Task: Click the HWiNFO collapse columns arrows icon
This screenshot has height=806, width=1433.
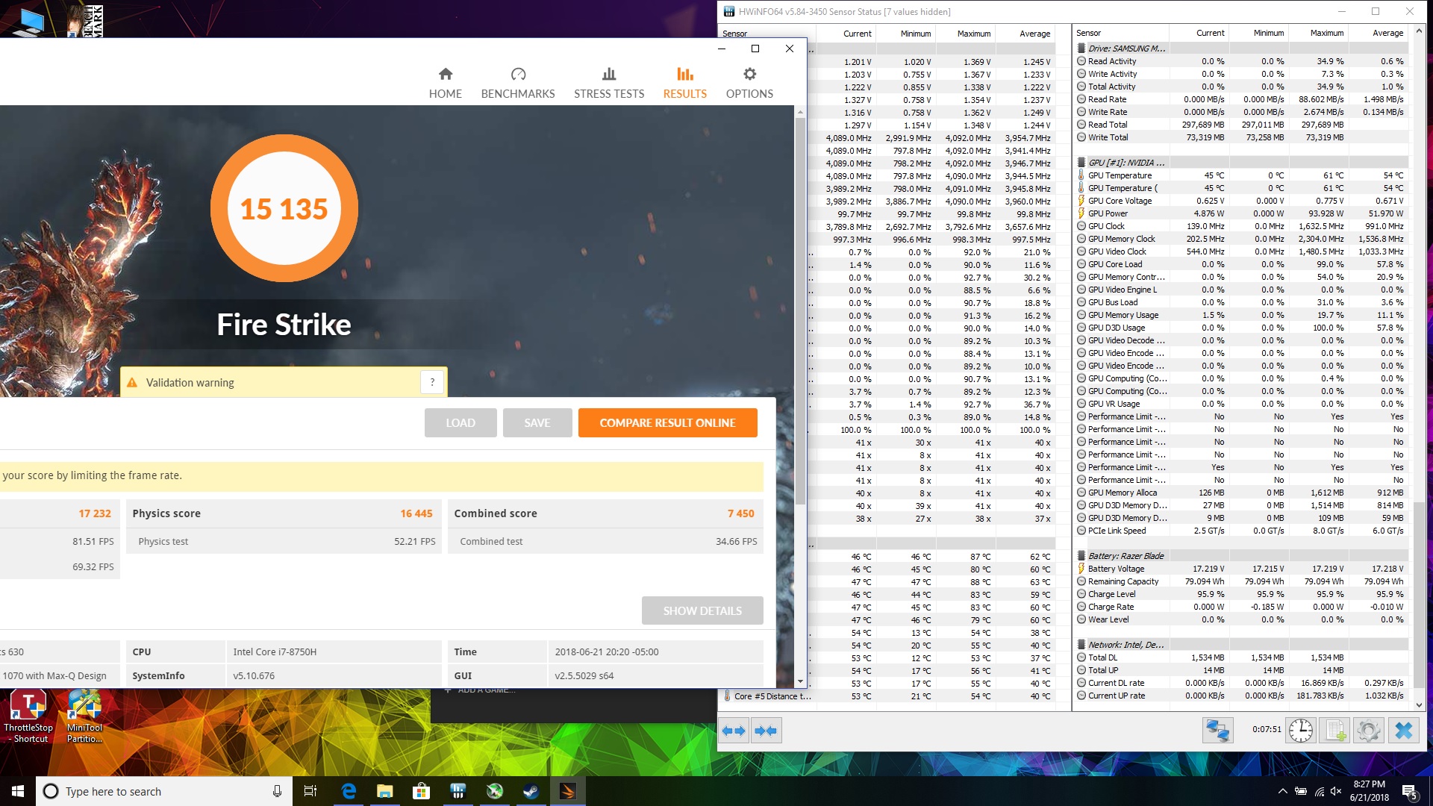Action: coord(766,731)
